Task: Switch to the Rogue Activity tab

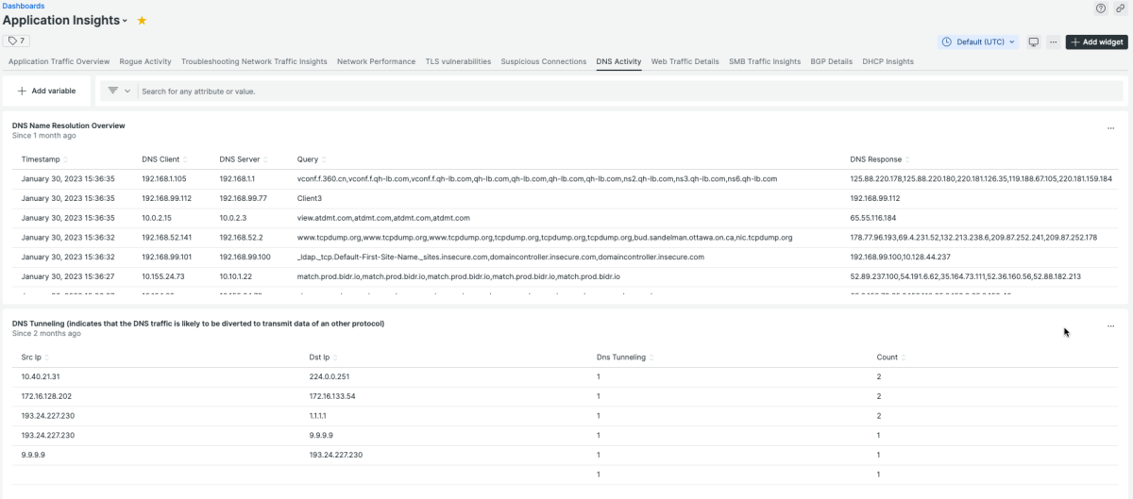Action: 145,61
